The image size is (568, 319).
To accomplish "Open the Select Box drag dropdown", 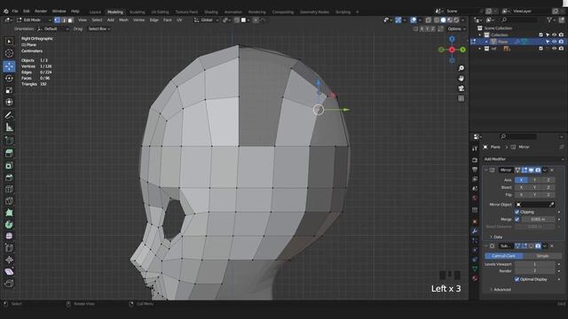I will click(x=99, y=29).
